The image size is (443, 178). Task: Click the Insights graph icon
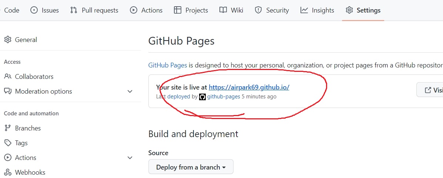point(304,10)
